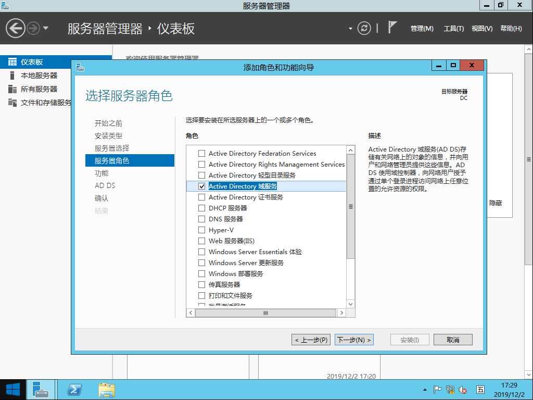Click roles list scroll up arrow

click(350, 150)
